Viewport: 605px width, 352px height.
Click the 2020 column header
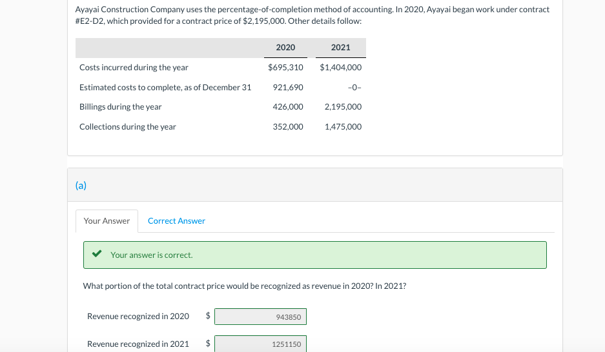[x=285, y=48]
